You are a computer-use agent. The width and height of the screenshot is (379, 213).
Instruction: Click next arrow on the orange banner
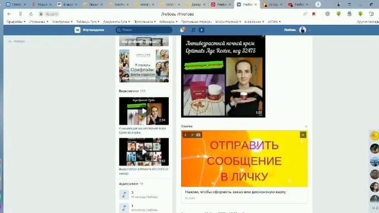point(192,135)
